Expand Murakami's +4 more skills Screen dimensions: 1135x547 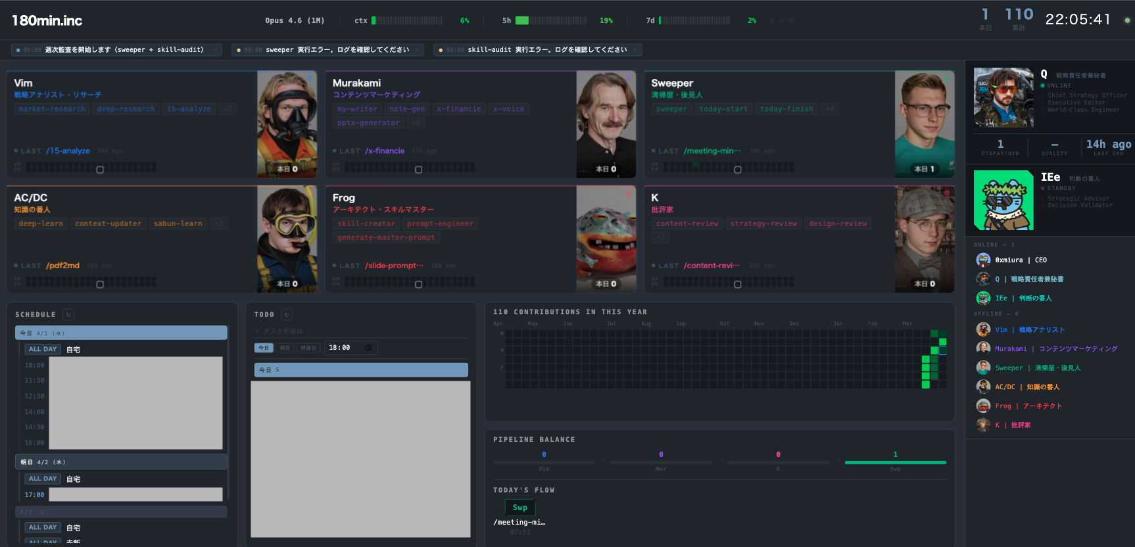(x=416, y=123)
